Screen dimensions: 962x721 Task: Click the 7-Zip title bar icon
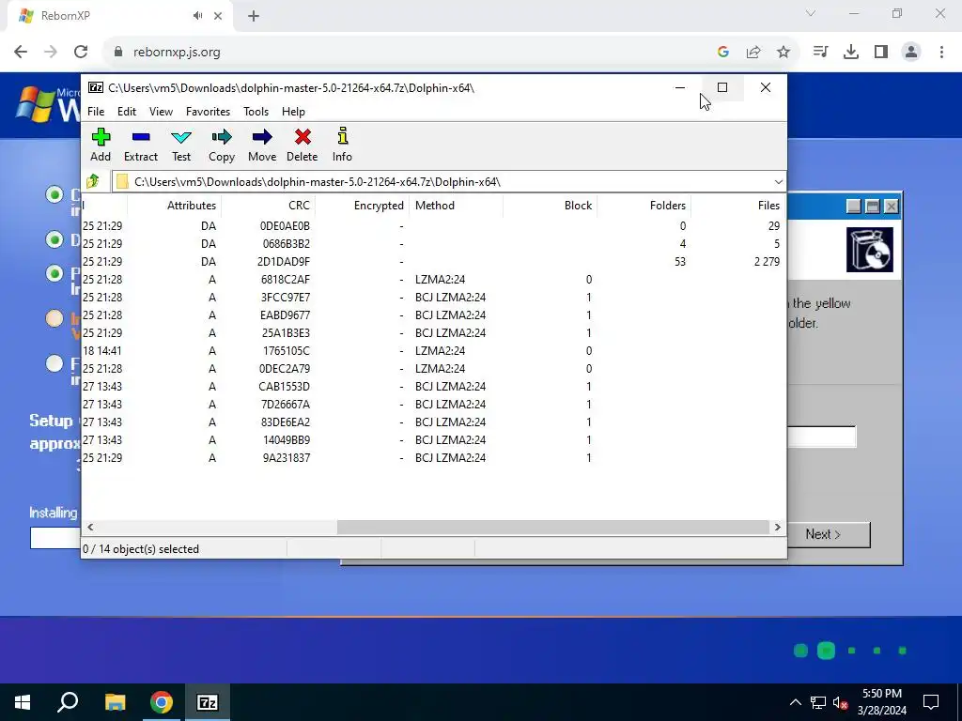tap(95, 87)
